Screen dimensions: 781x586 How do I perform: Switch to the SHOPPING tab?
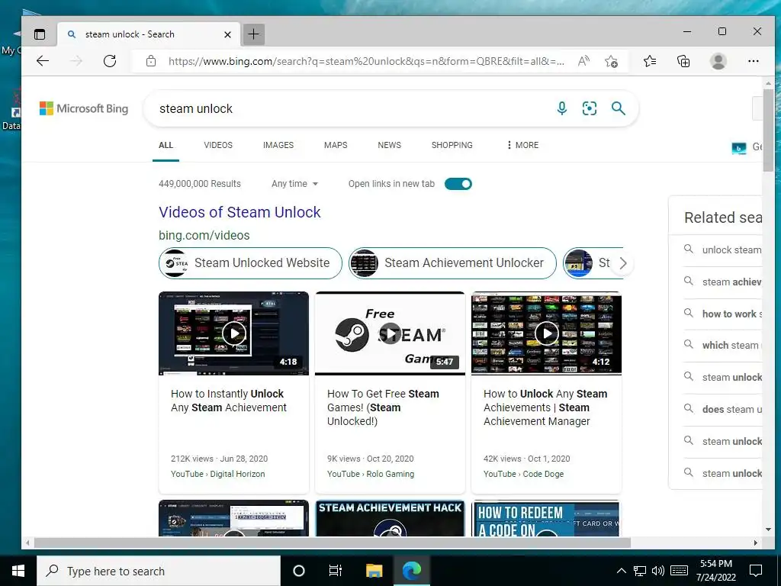coord(452,145)
